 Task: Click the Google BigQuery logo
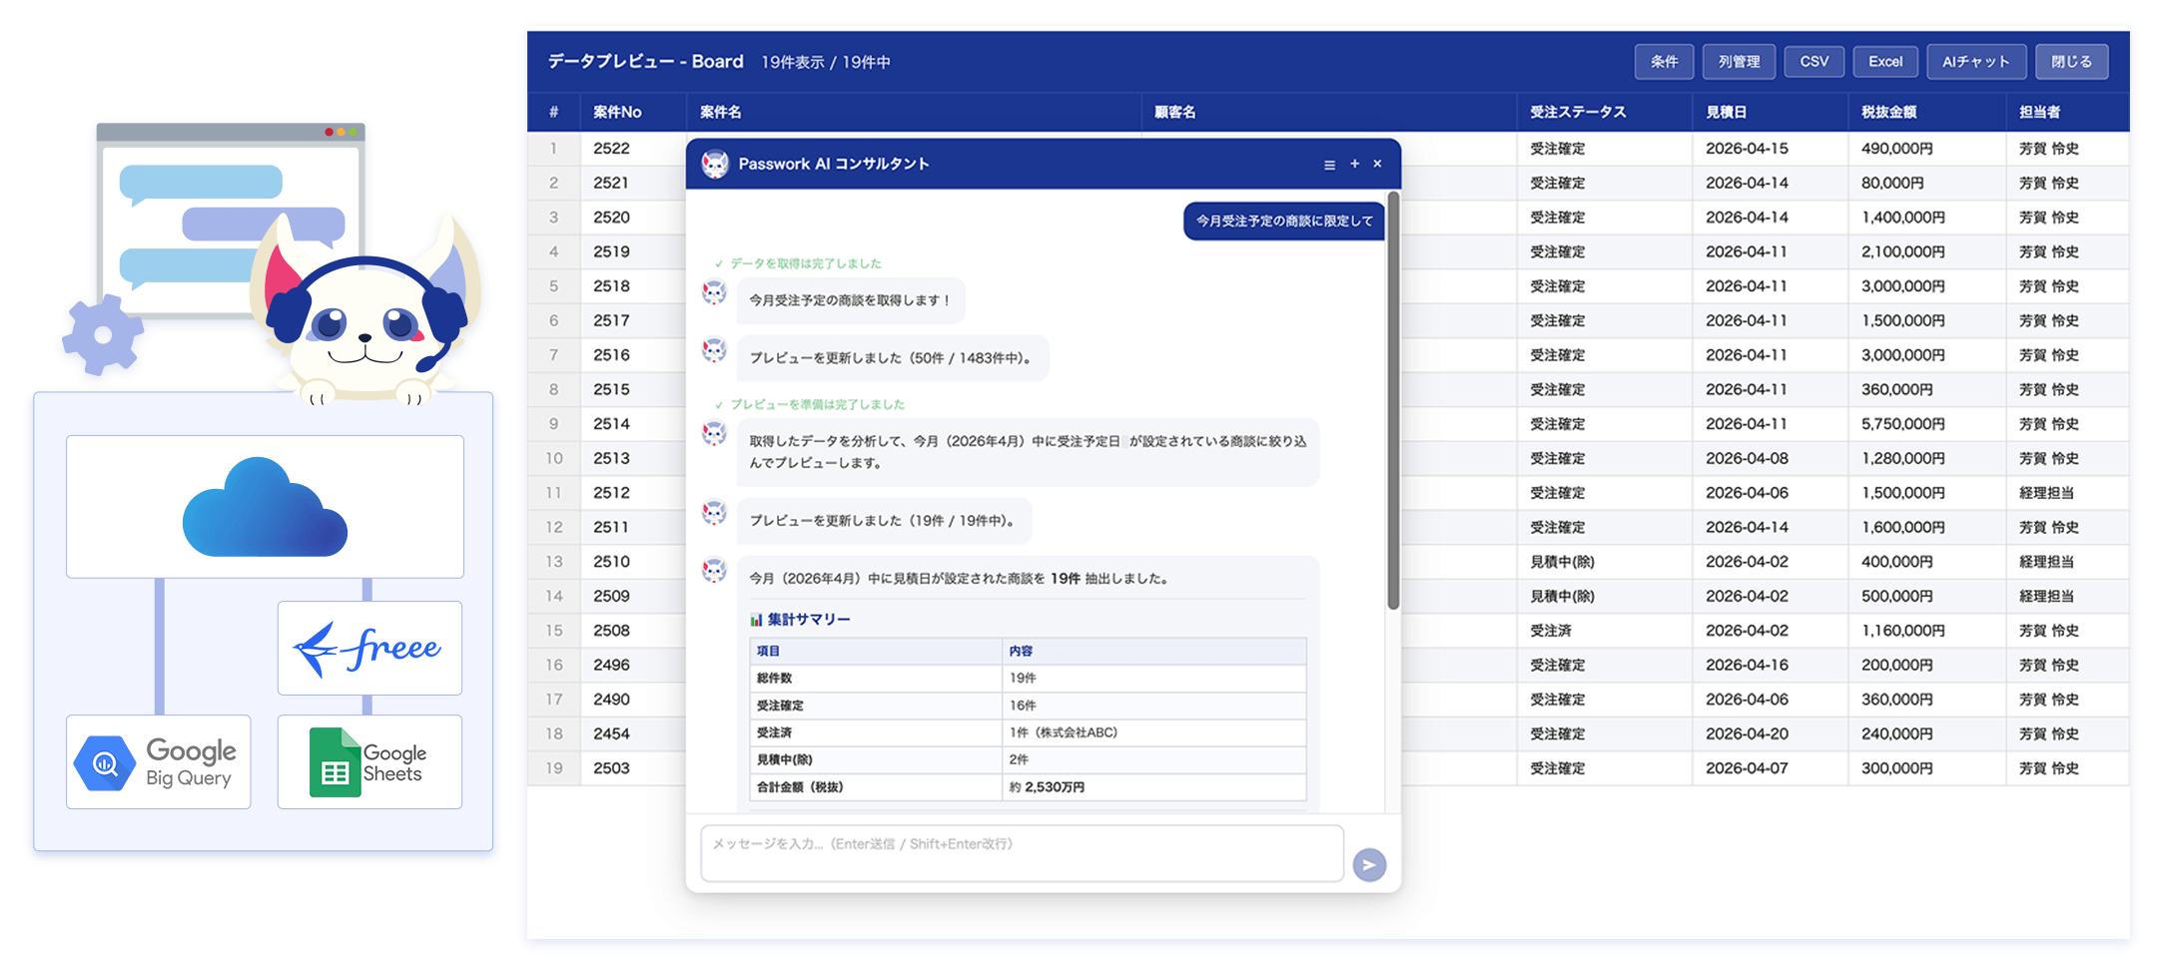(x=158, y=762)
